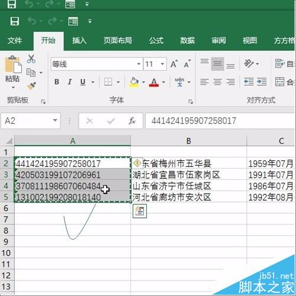Switch to the 页面布局 ribbon tab

click(118, 40)
